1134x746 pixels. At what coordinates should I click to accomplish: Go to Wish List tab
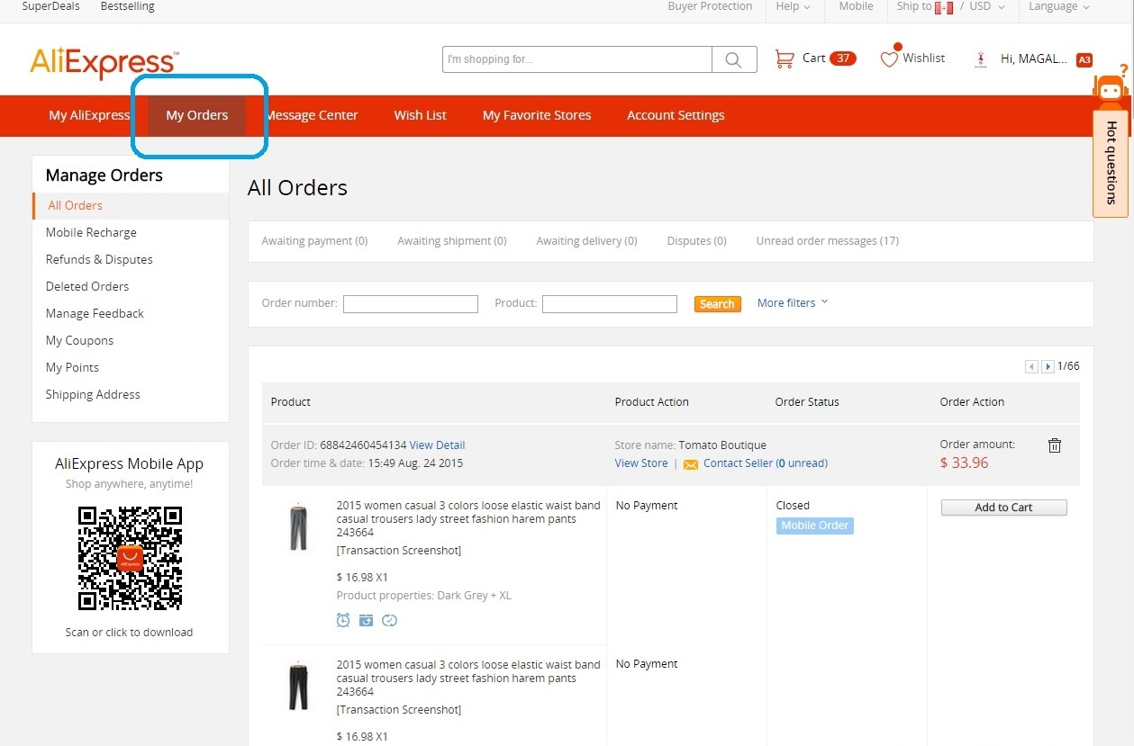(x=421, y=115)
